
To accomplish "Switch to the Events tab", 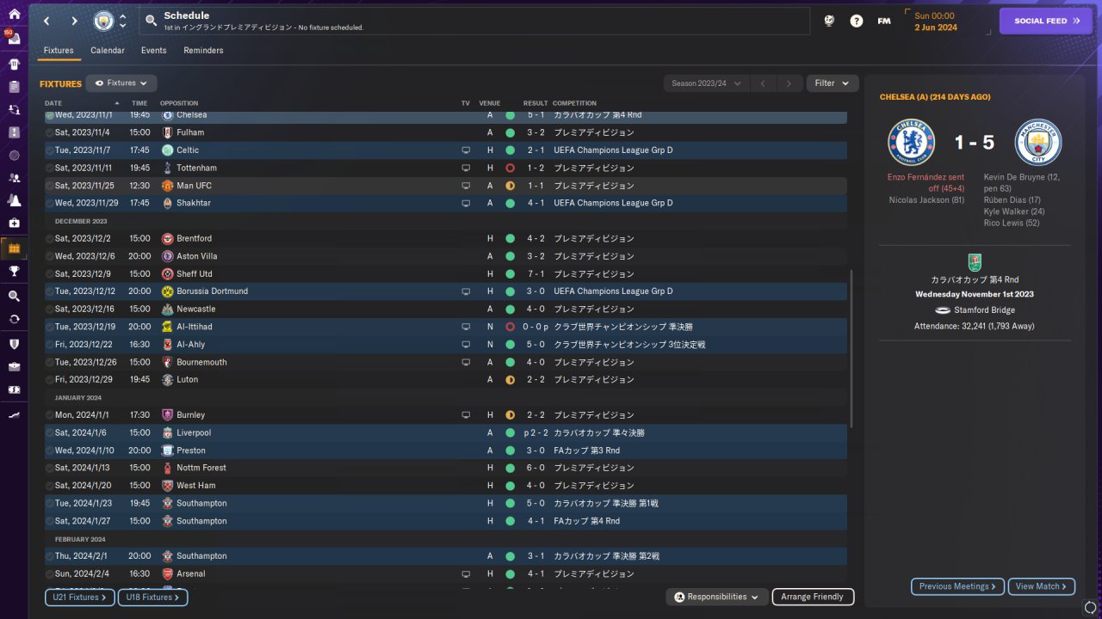I will pos(154,51).
